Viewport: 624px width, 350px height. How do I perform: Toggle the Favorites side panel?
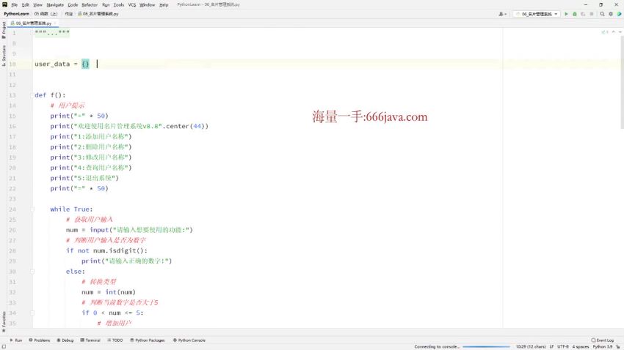[x=4, y=319]
